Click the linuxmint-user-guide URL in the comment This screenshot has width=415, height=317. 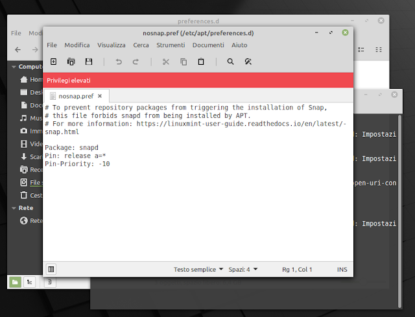pos(241,124)
